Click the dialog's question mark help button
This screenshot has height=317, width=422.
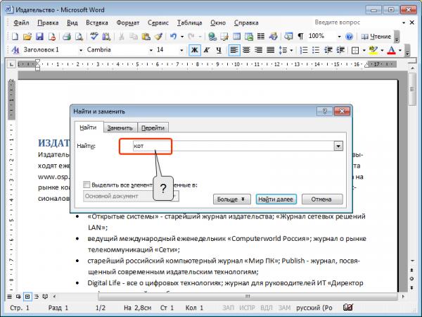(x=324, y=111)
